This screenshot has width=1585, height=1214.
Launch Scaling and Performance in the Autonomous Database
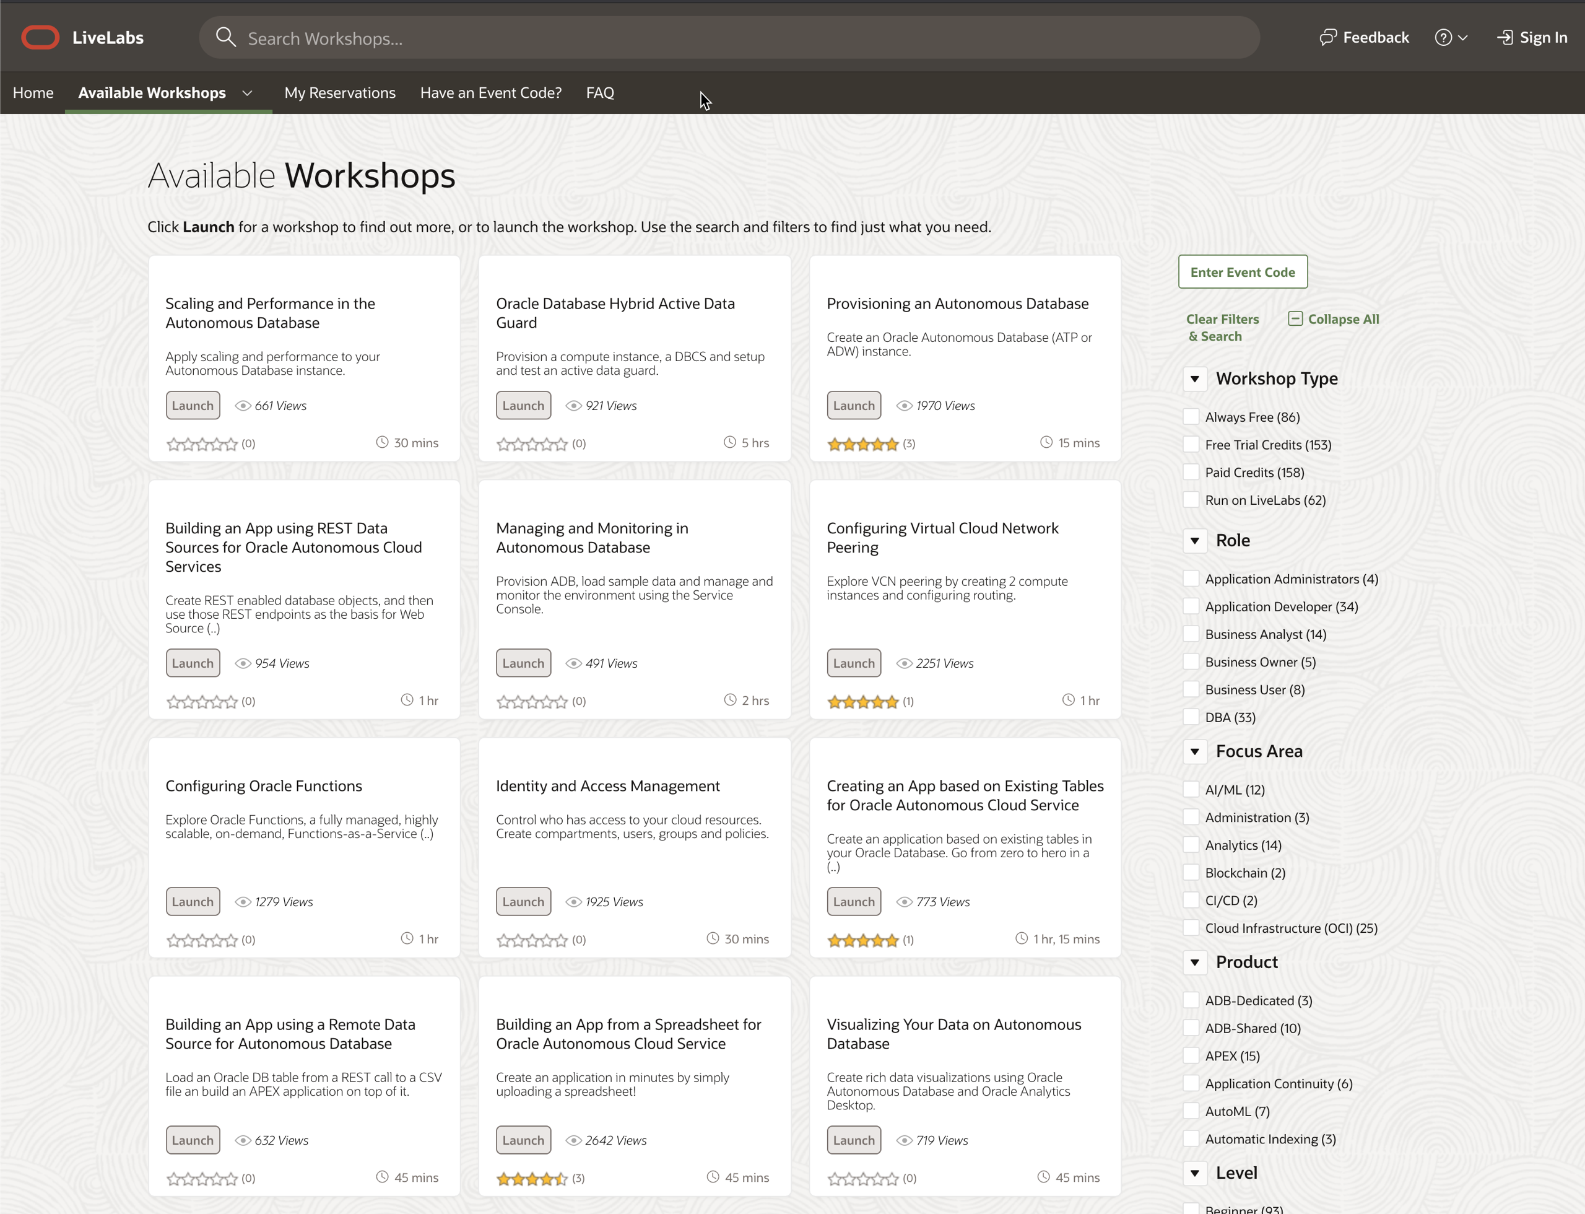pos(193,405)
